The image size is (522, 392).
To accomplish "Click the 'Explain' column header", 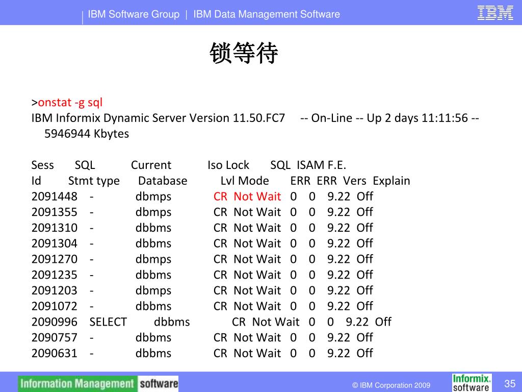I will [x=391, y=181].
